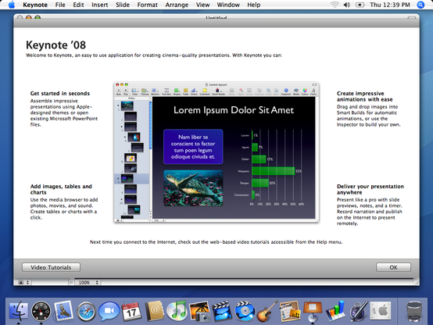This screenshot has height=325, width=433.
Task: Launch iMovie clapperboard icon in Dock
Action: click(x=222, y=311)
